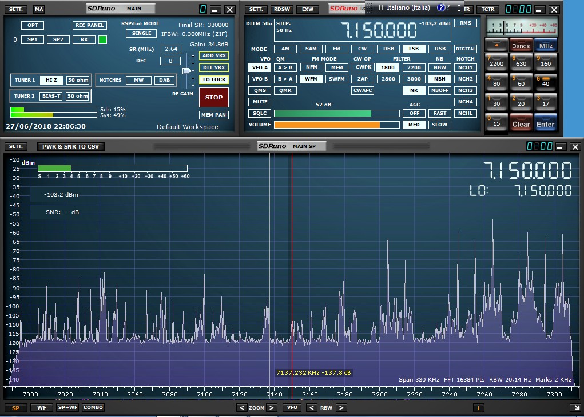Increase RBW with the '>' arrow
The height and width of the screenshot is (417, 584).
coord(341,408)
